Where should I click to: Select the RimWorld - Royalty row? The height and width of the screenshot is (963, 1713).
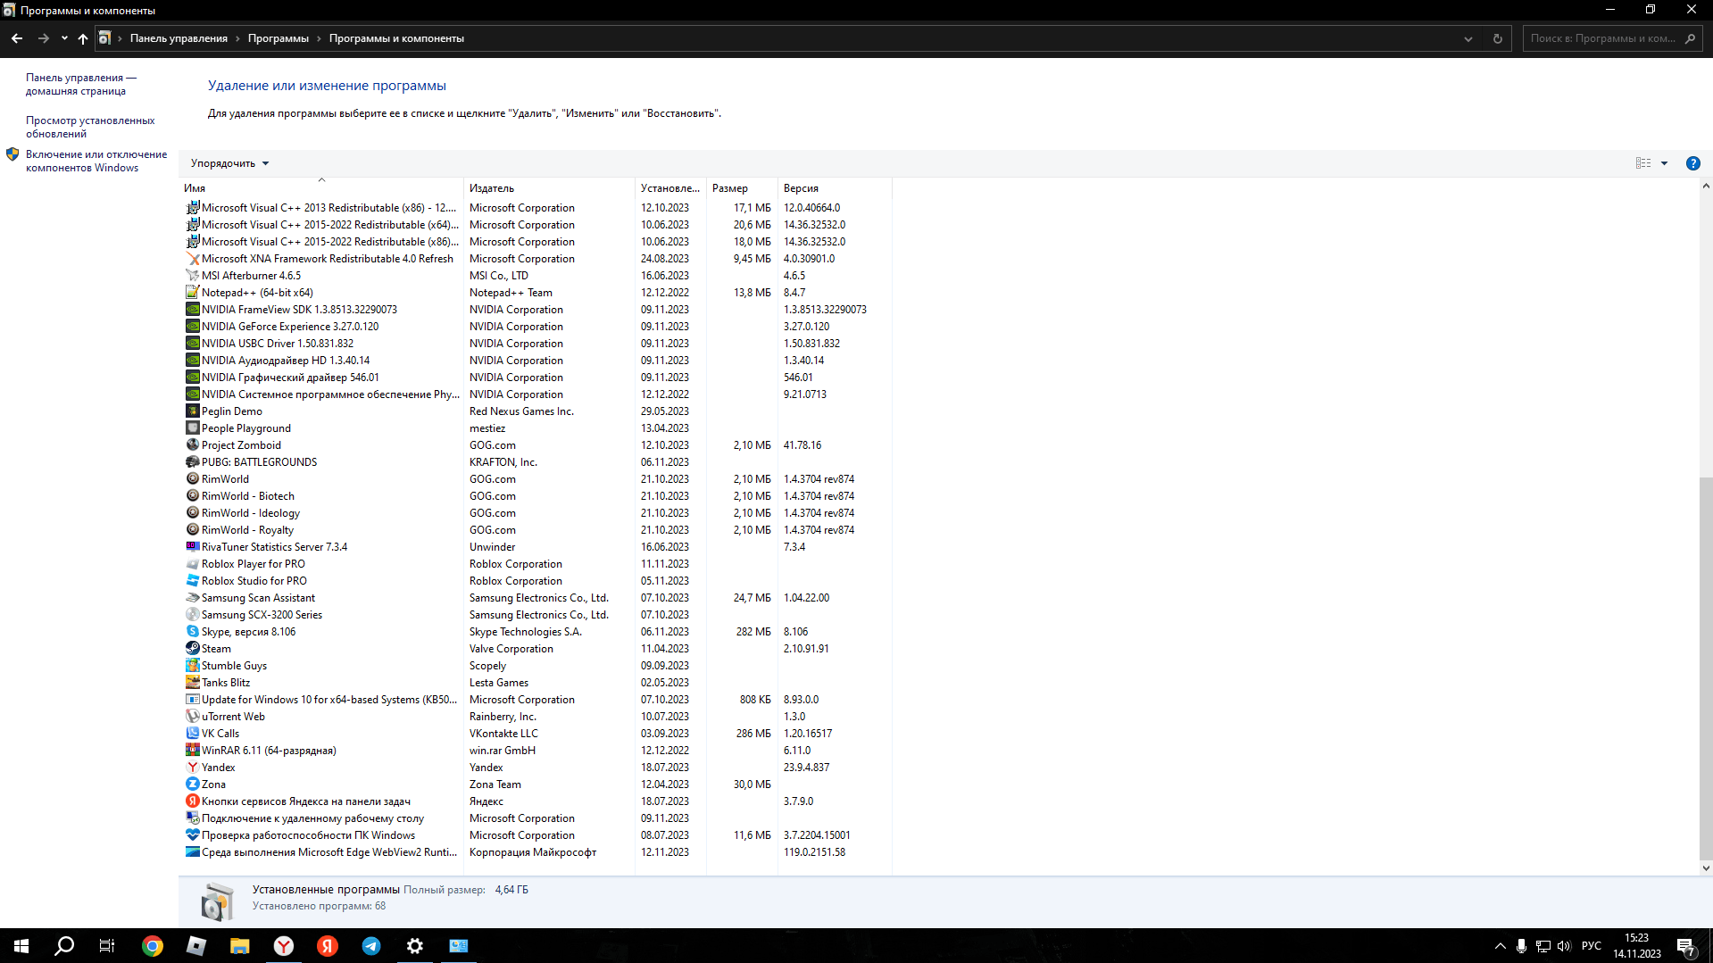coord(536,530)
